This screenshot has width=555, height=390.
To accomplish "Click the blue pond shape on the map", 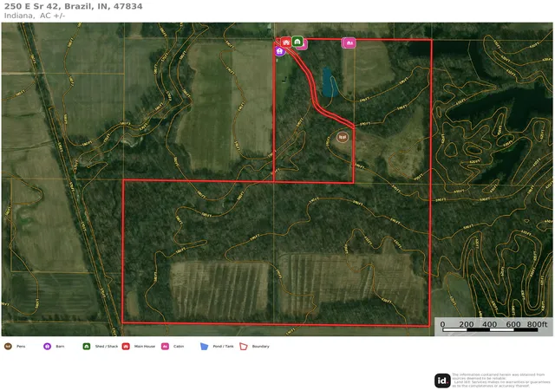I will point(330,82).
